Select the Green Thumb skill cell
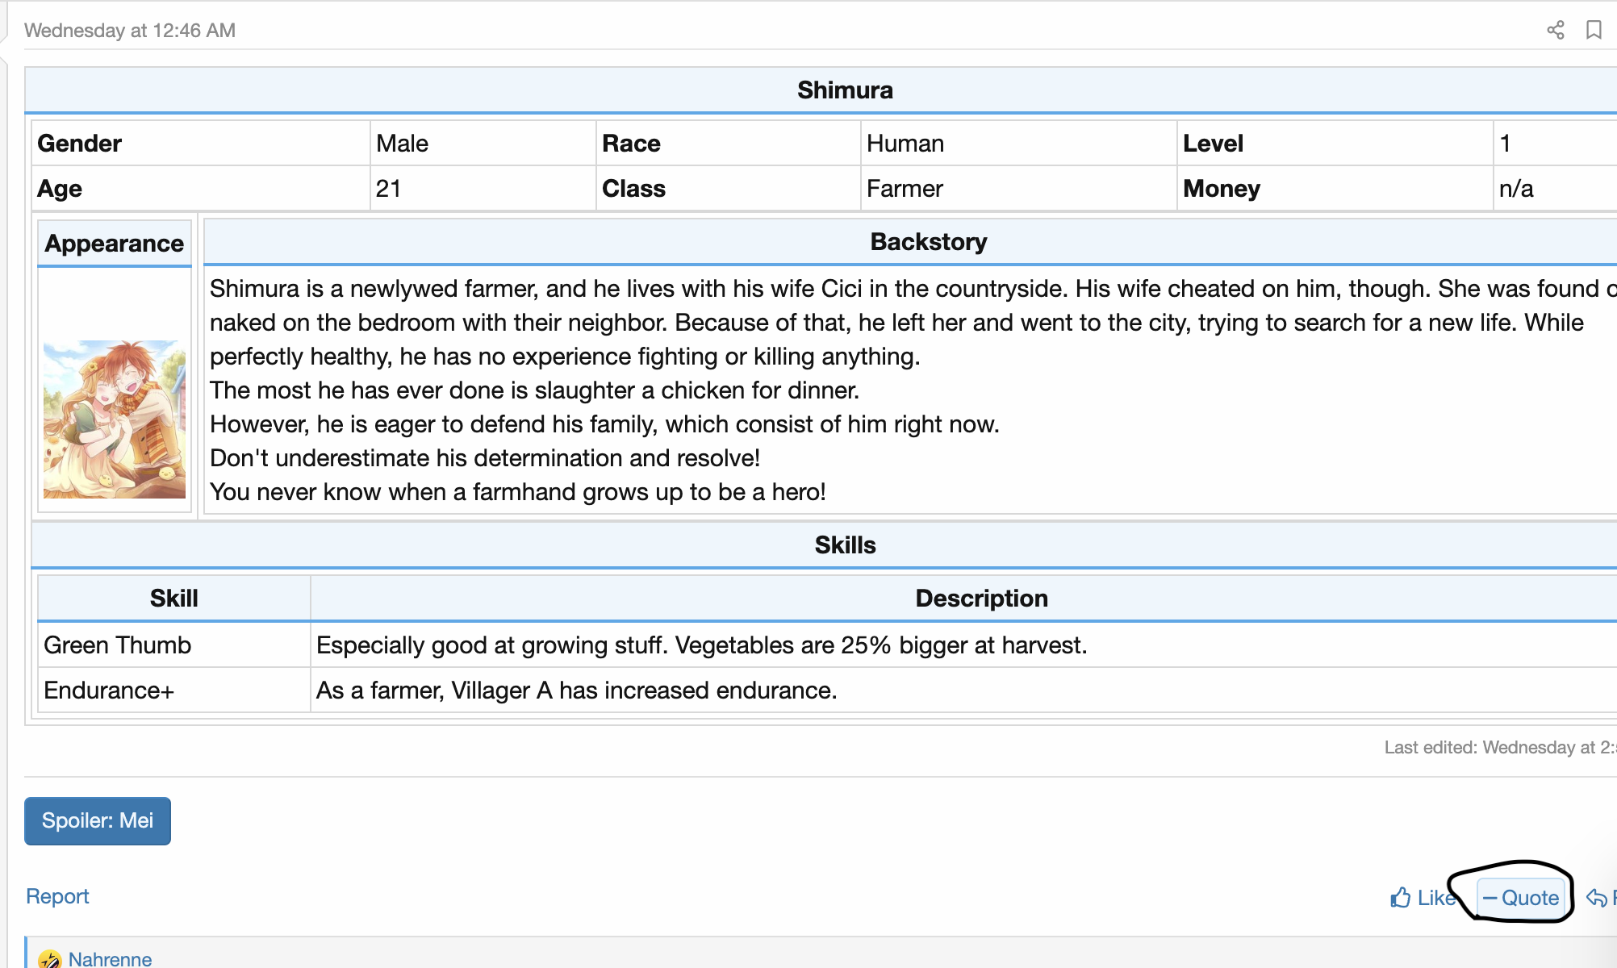 [118, 645]
